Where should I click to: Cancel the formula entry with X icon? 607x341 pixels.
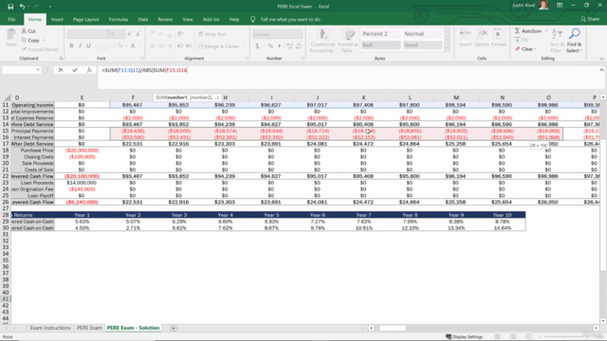click(61, 70)
